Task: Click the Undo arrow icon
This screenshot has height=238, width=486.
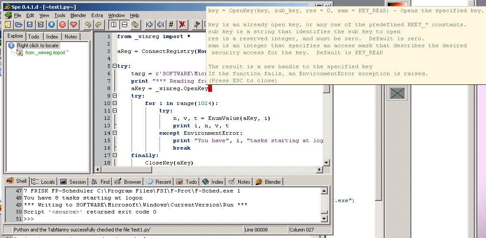Action: click(x=88, y=24)
